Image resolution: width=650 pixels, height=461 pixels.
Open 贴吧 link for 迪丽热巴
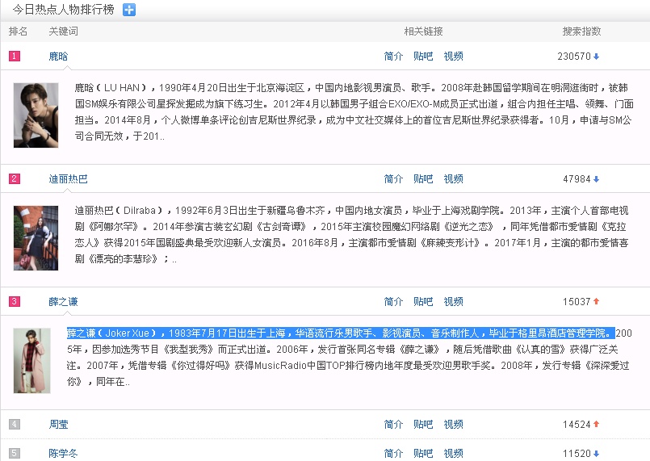click(423, 179)
